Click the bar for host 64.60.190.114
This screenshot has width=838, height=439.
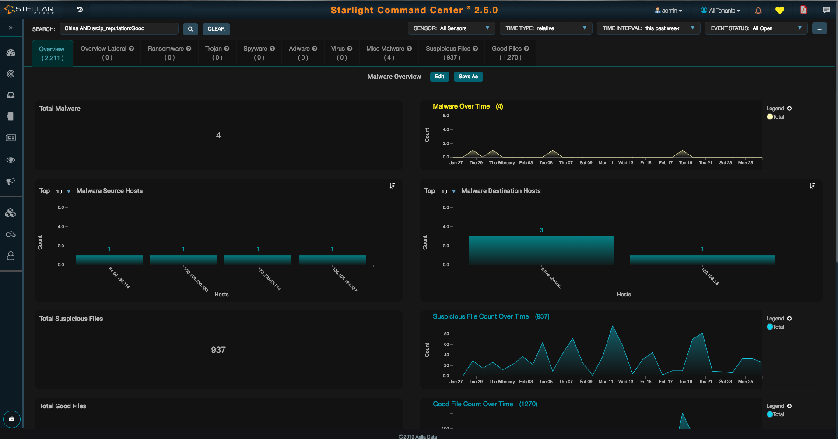click(109, 260)
